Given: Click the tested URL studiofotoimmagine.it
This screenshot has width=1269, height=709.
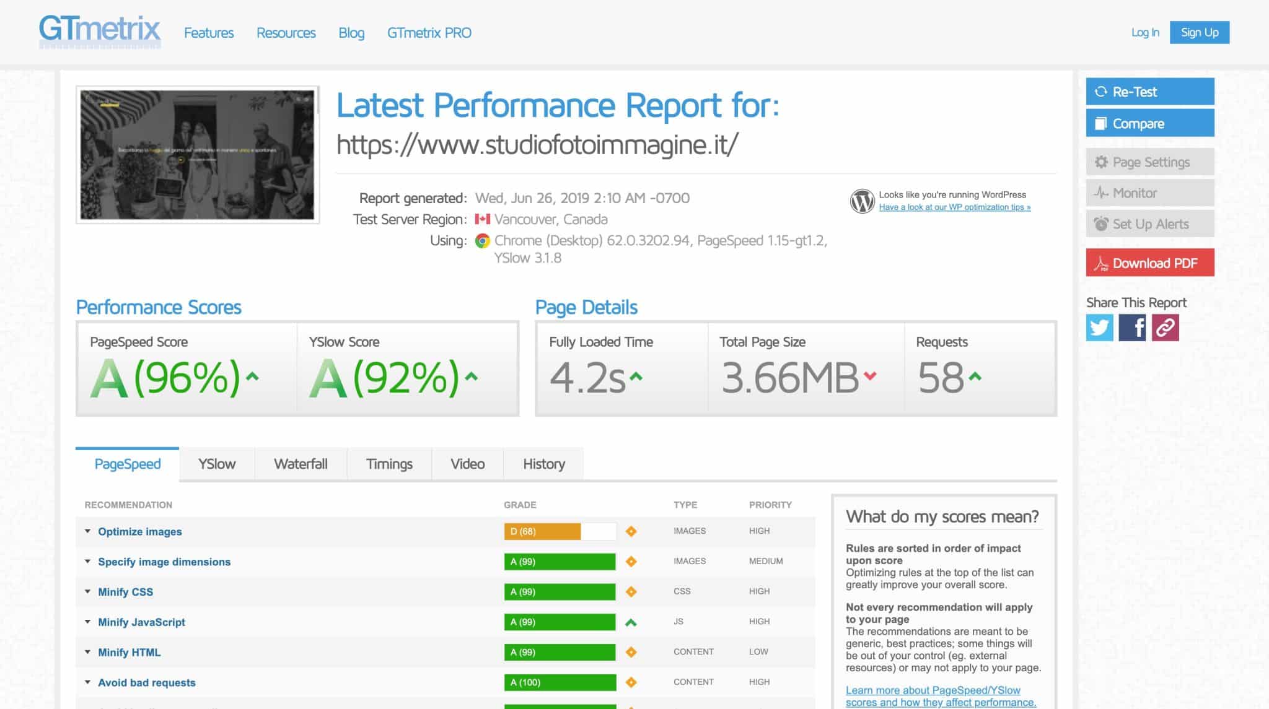Looking at the screenshot, I should point(537,145).
